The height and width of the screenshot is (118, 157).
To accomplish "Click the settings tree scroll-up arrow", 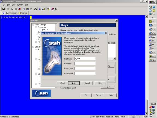I will 56,25.
